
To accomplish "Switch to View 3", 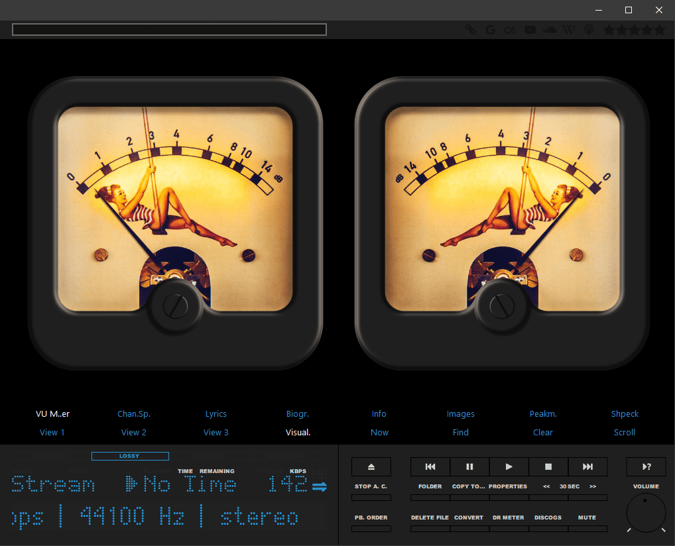I will point(215,433).
